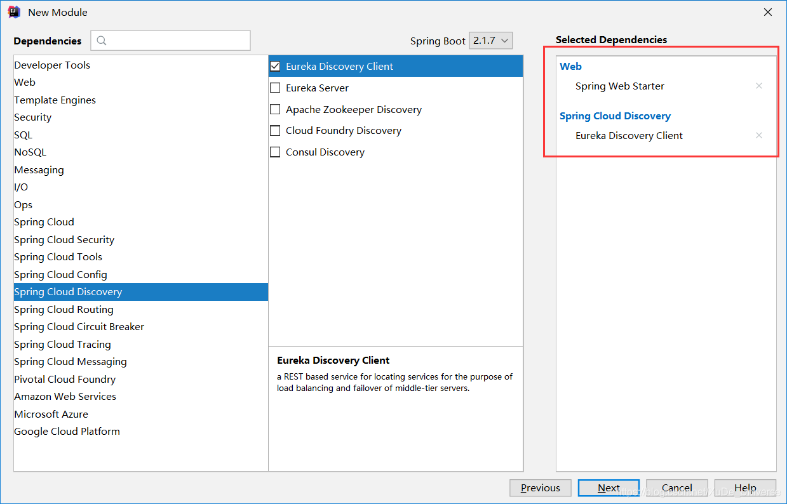This screenshot has width=787, height=504.
Task: Select Eureka Discovery Client in Selected Dependencies
Action: tap(629, 135)
